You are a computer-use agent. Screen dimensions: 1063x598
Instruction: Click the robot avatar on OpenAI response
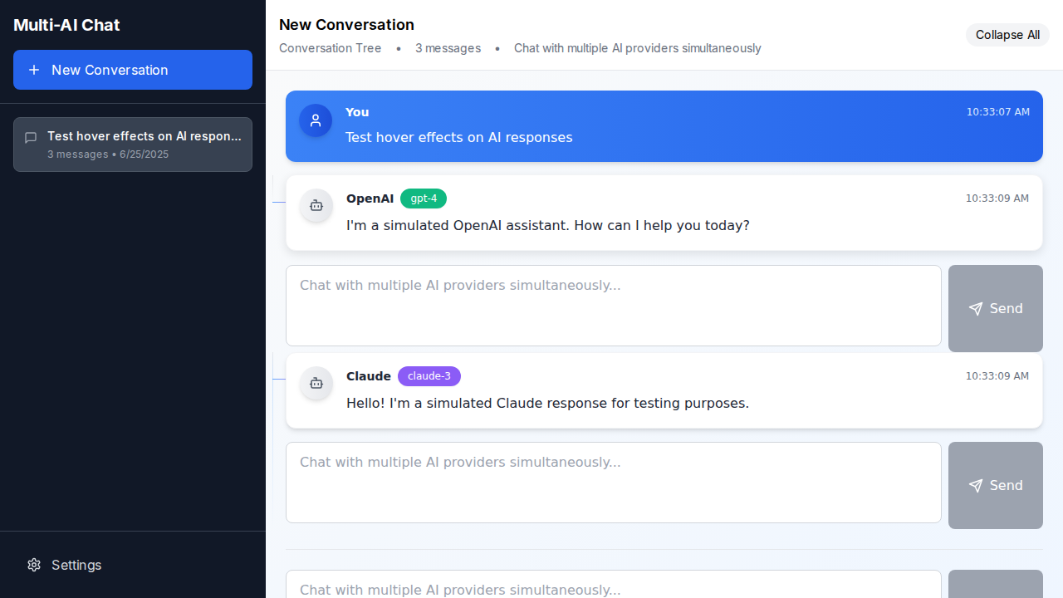pyautogui.click(x=316, y=205)
